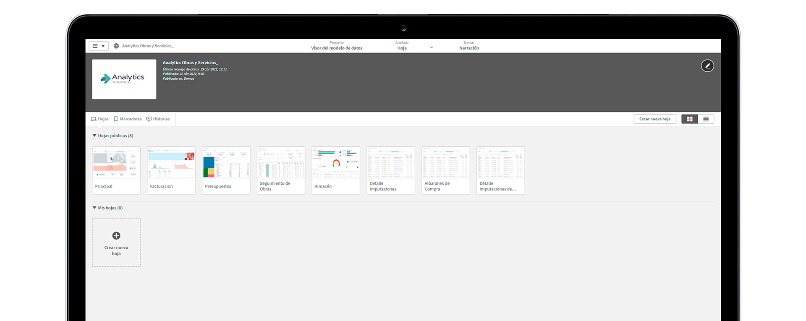Viewport: 806px width, 321px height.
Task: Open the Almacén sheet thumbnail
Action: [336, 170]
